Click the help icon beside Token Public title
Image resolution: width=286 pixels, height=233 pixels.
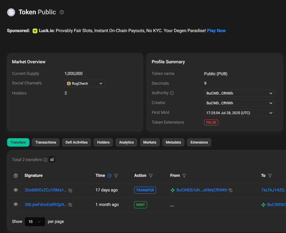(x=62, y=12)
